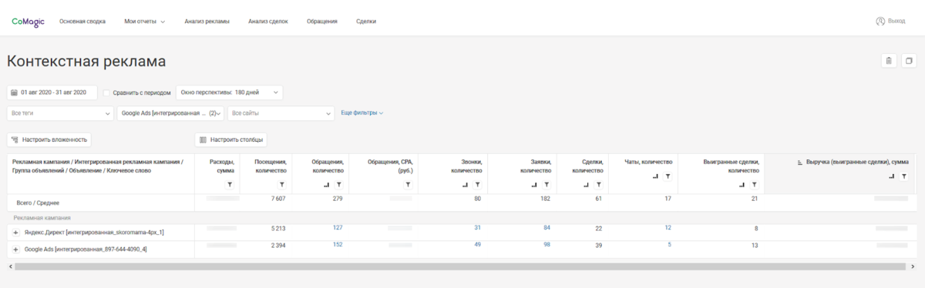Click Всего / Среднее row label
The image size is (925, 288).
click(38, 203)
